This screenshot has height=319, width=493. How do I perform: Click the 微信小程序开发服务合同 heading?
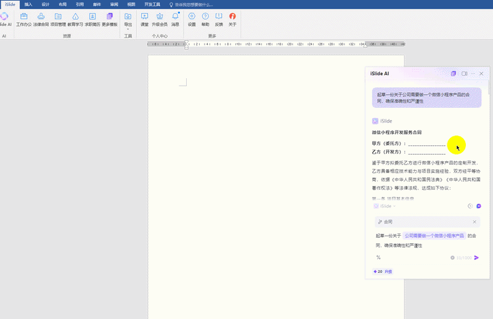[396, 132]
